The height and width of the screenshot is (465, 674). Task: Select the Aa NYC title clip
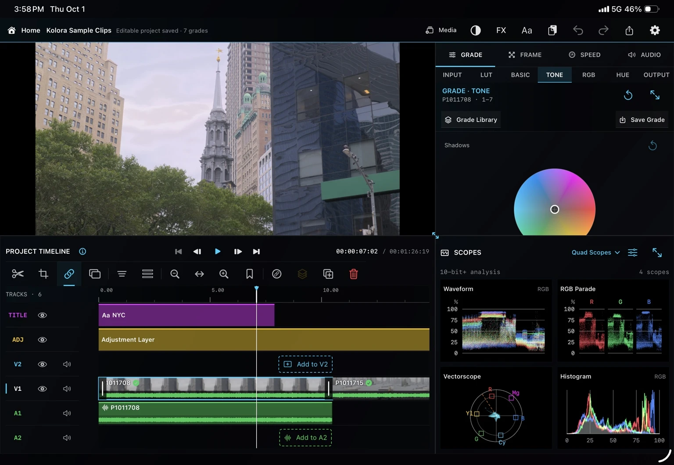pyautogui.click(x=186, y=315)
